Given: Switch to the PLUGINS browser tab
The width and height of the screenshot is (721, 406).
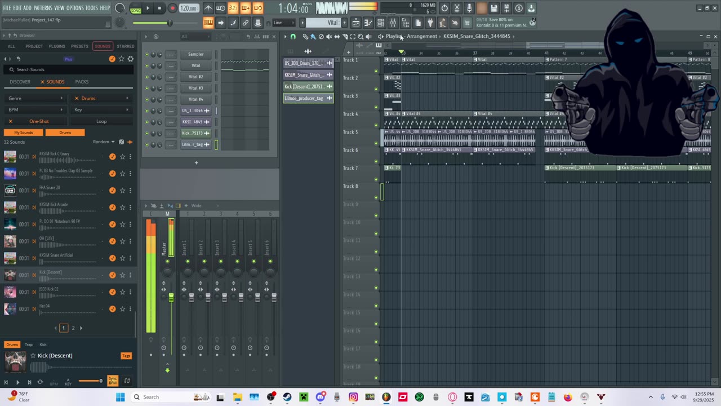Looking at the screenshot, I should pyautogui.click(x=57, y=46).
